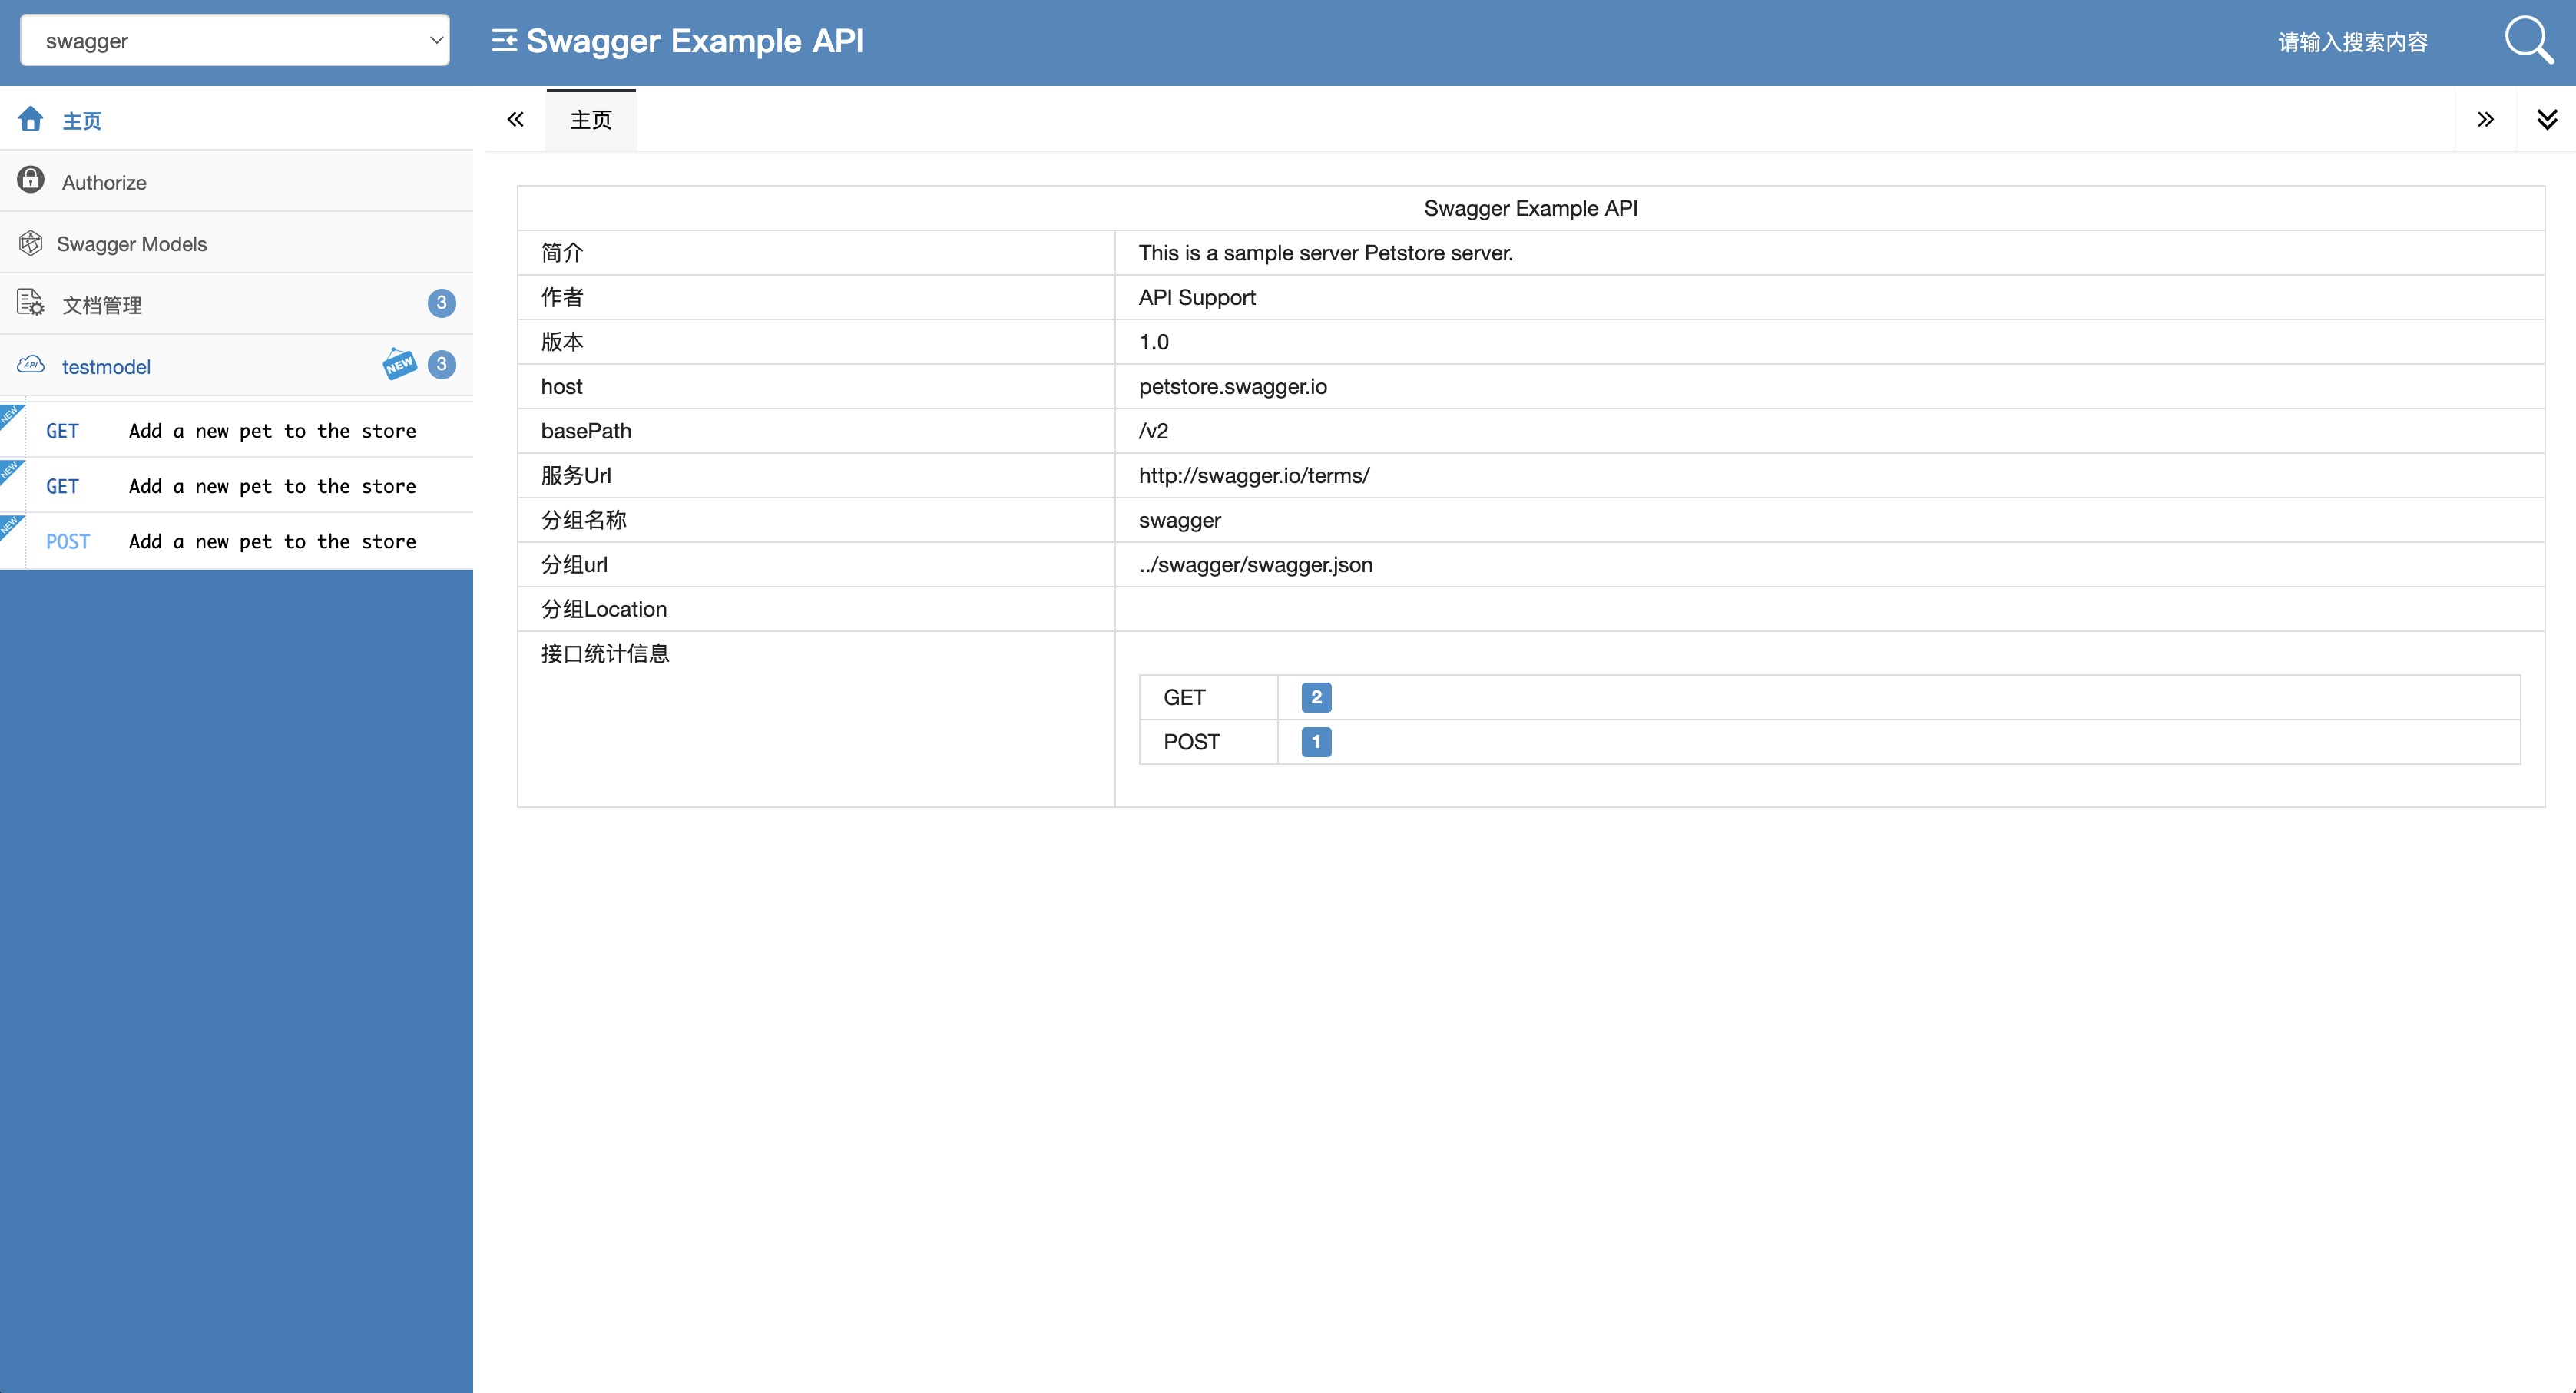This screenshot has height=1393, width=2576.
Task: Open 主页 from the sidebar menu
Action: (x=82, y=121)
